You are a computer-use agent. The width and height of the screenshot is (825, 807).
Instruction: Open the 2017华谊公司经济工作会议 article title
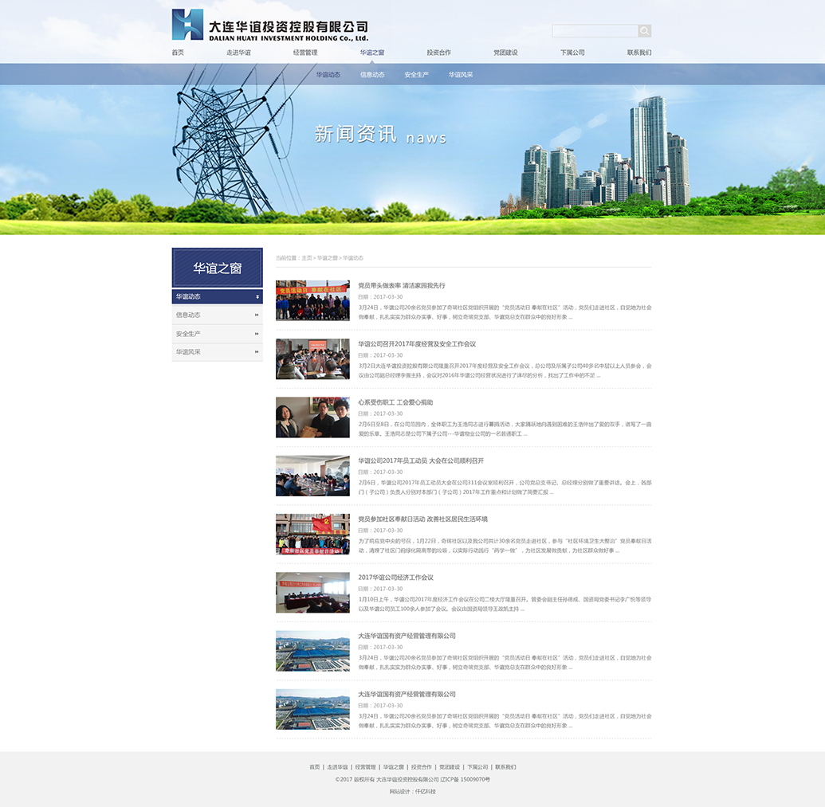(x=395, y=578)
